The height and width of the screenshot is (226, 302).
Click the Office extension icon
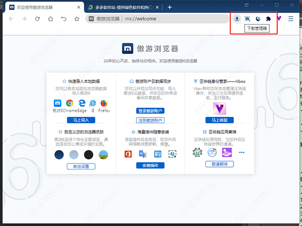point(128,154)
